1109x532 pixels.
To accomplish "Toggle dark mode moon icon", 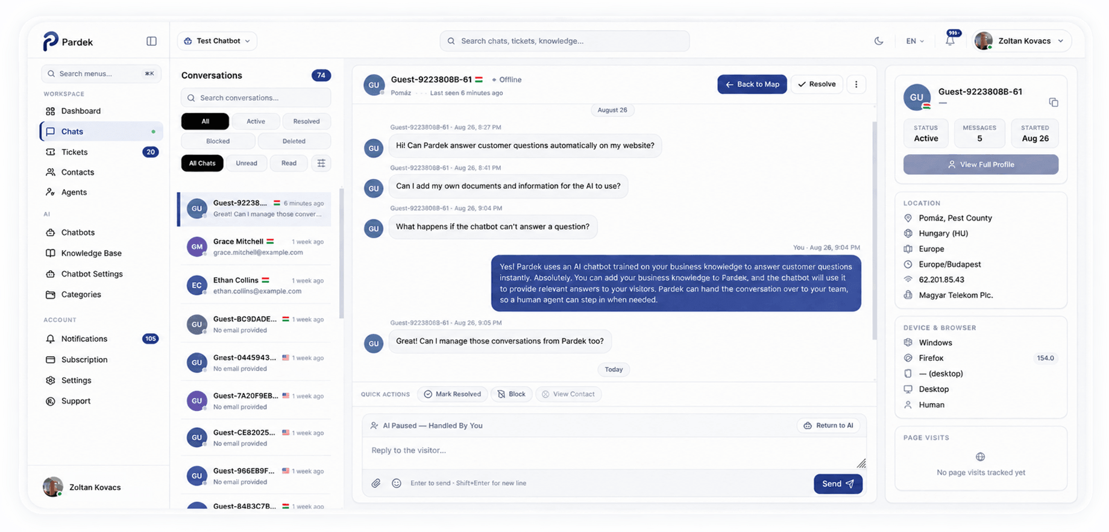I will tap(879, 41).
